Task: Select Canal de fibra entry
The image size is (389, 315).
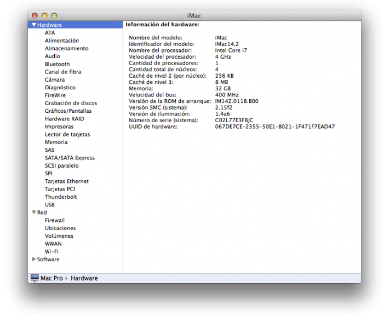Action: click(x=63, y=72)
